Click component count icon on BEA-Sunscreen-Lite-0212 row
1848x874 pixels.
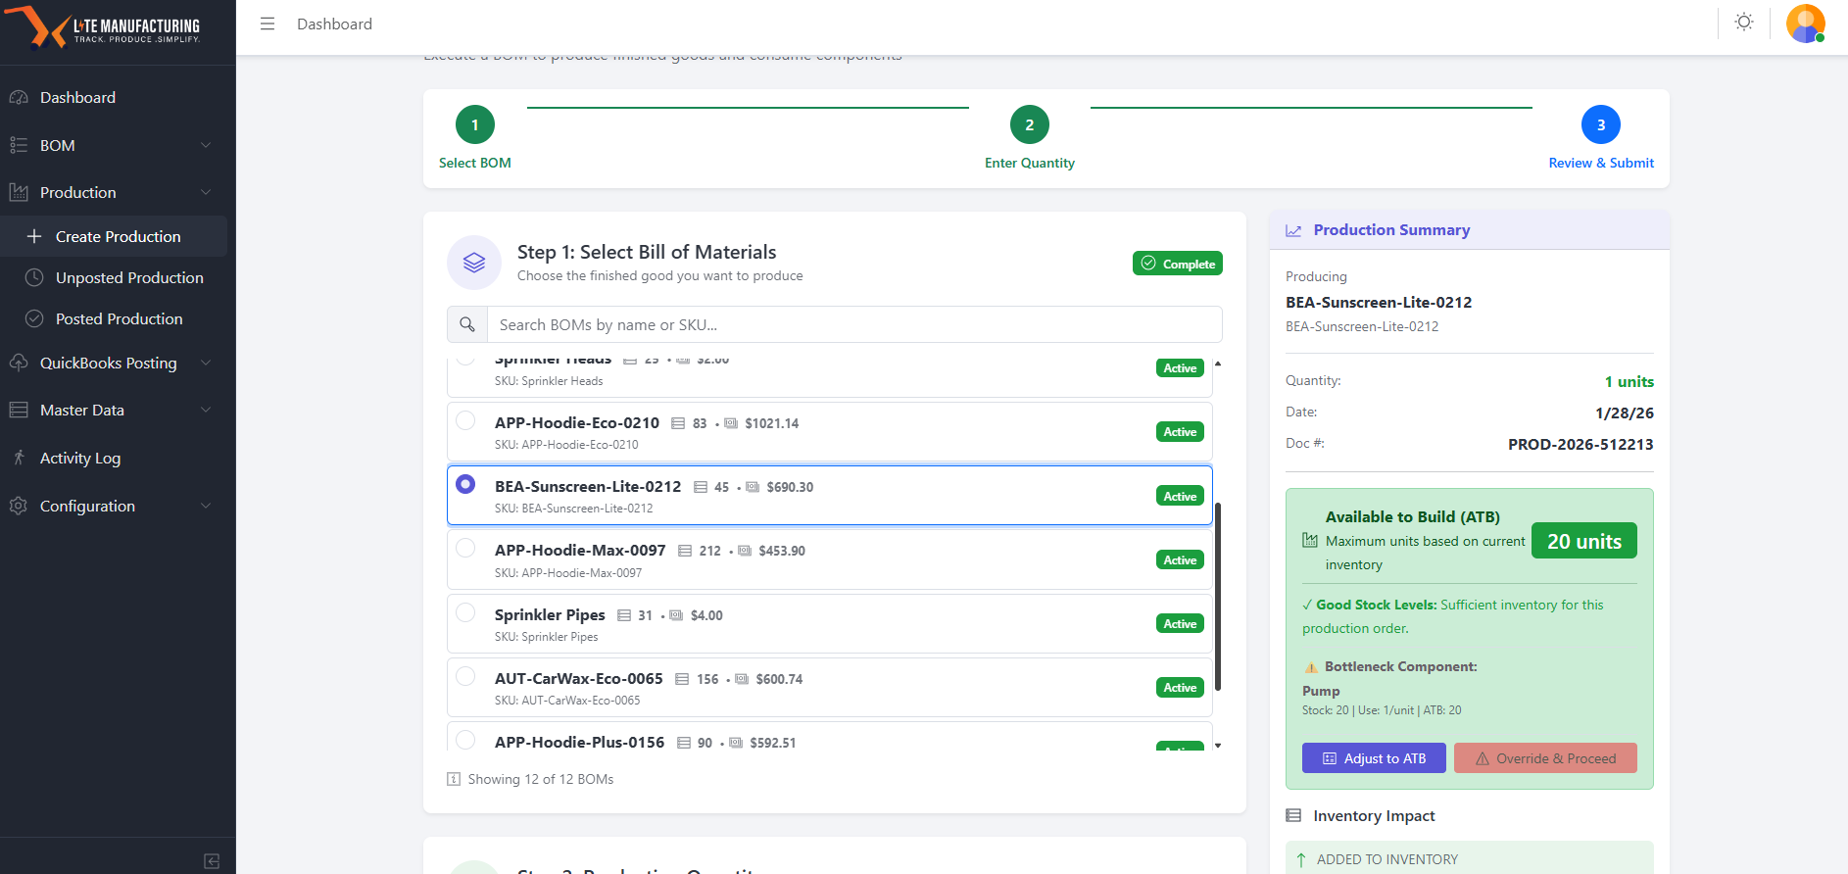point(701,487)
